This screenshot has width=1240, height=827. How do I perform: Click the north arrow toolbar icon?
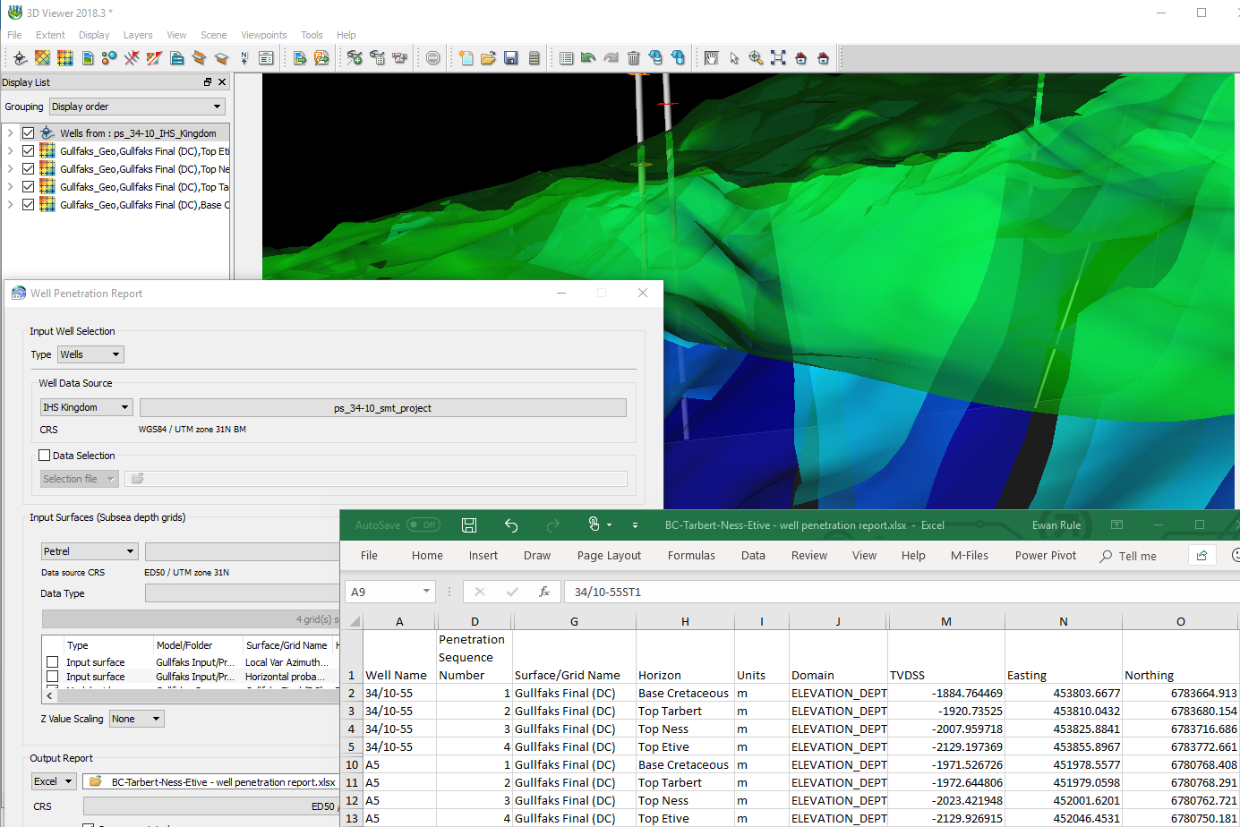244,58
